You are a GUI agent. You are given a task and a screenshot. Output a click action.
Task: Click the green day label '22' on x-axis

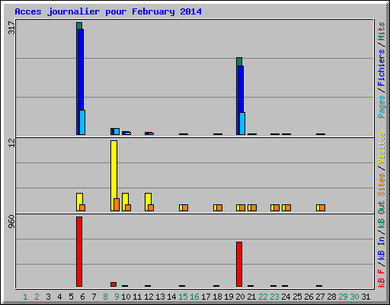click(x=263, y=297)
